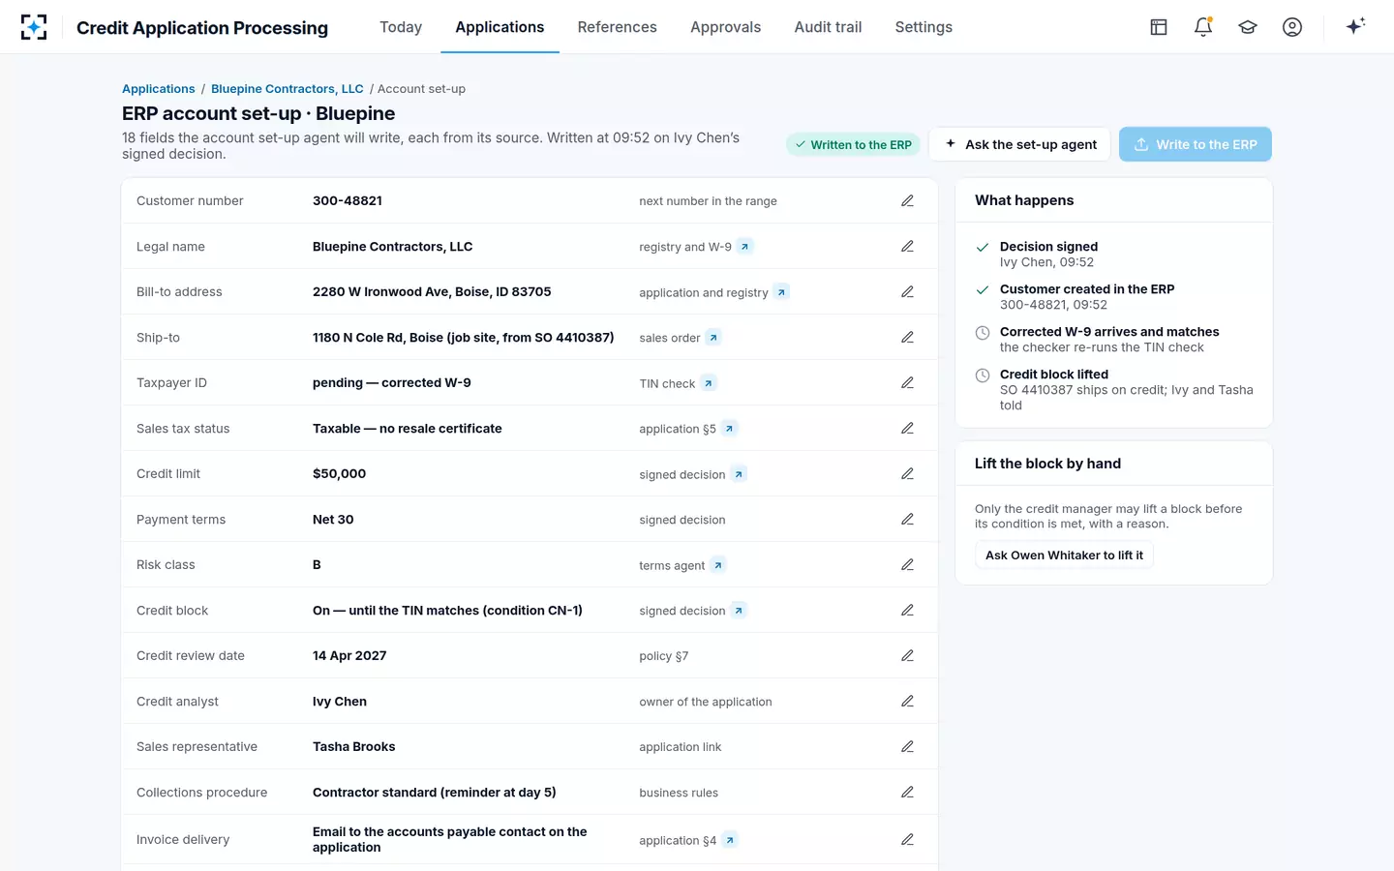The image size is (1394, 871).
Task: Go to the References tab
Action: point(617,27)
